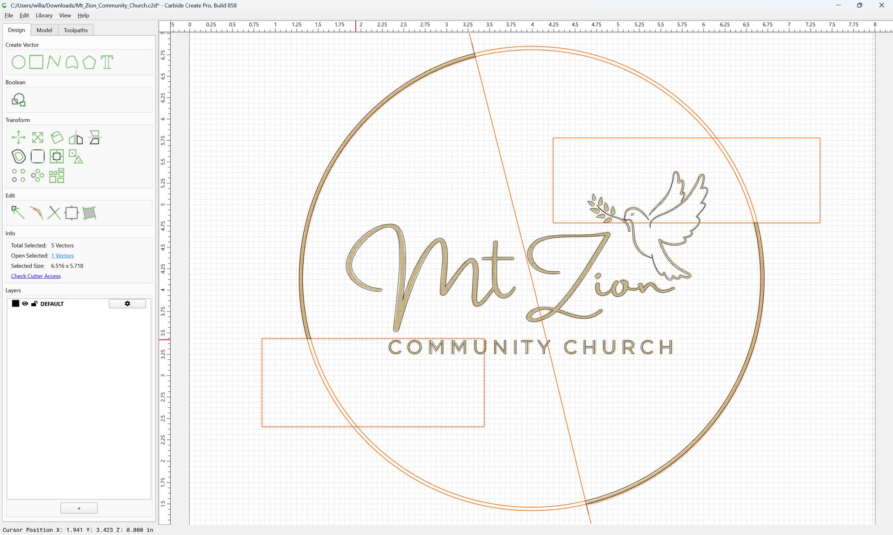
Task: Select the Rectangle vector tool
Action: (x=36, y=62)
